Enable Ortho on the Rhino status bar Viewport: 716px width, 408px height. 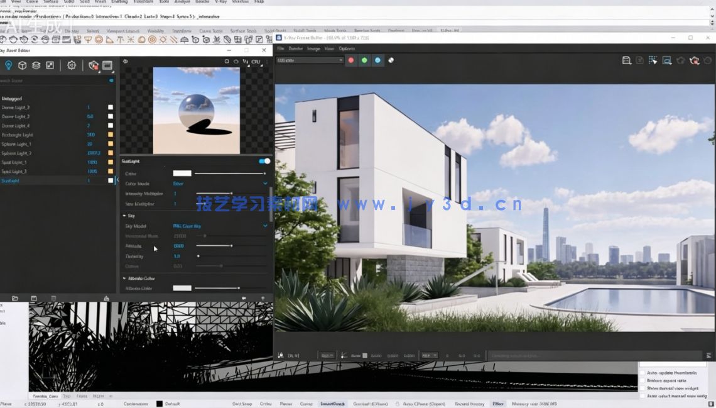267,404
